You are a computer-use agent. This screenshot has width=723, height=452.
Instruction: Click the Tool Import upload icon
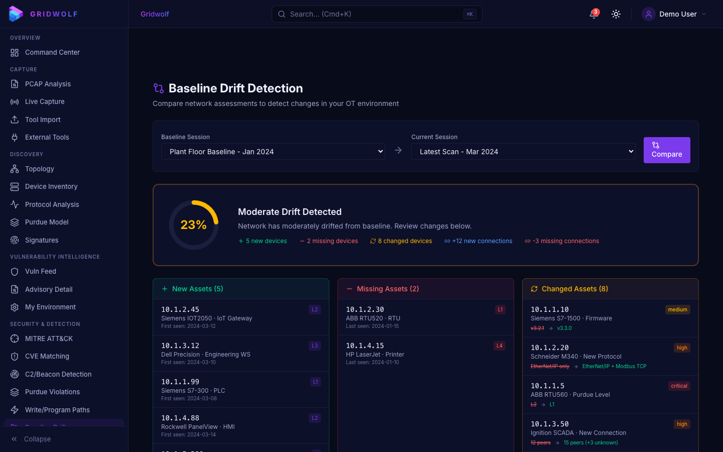15,120
